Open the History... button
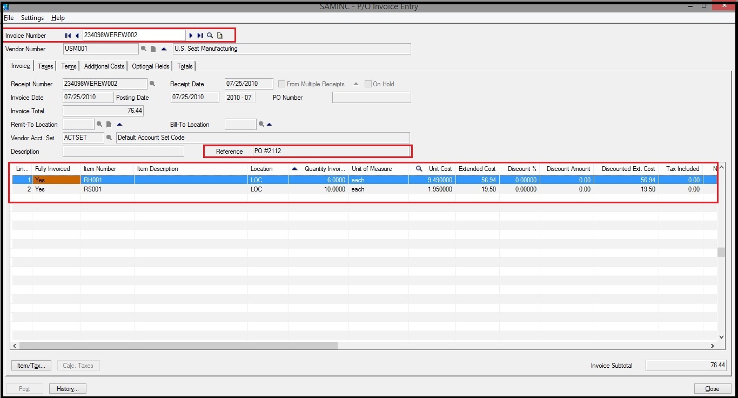738x398 pixels. click(x=68, y=389)
